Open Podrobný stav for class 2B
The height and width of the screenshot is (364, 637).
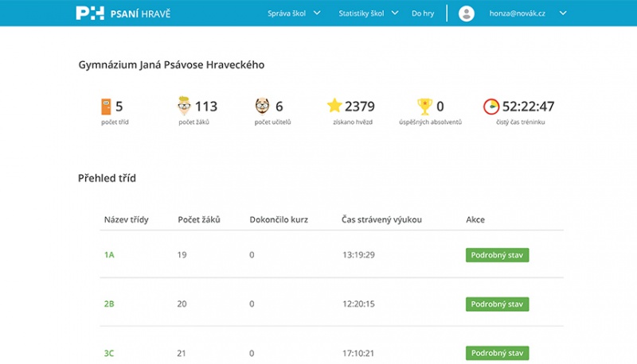497,304
